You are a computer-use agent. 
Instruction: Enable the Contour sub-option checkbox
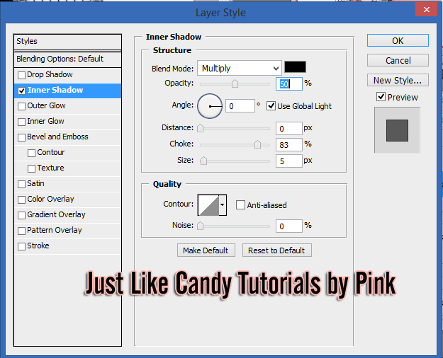(31, 153)
